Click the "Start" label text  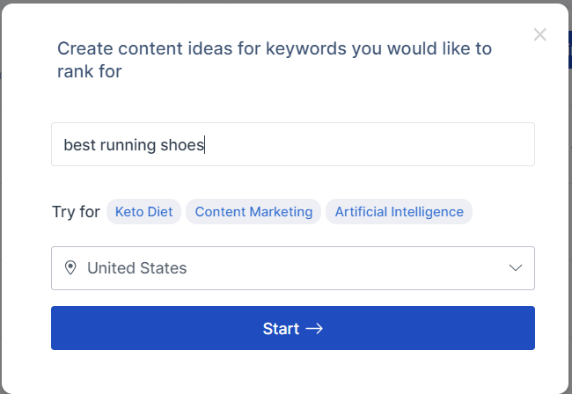(x=281, y=329)
